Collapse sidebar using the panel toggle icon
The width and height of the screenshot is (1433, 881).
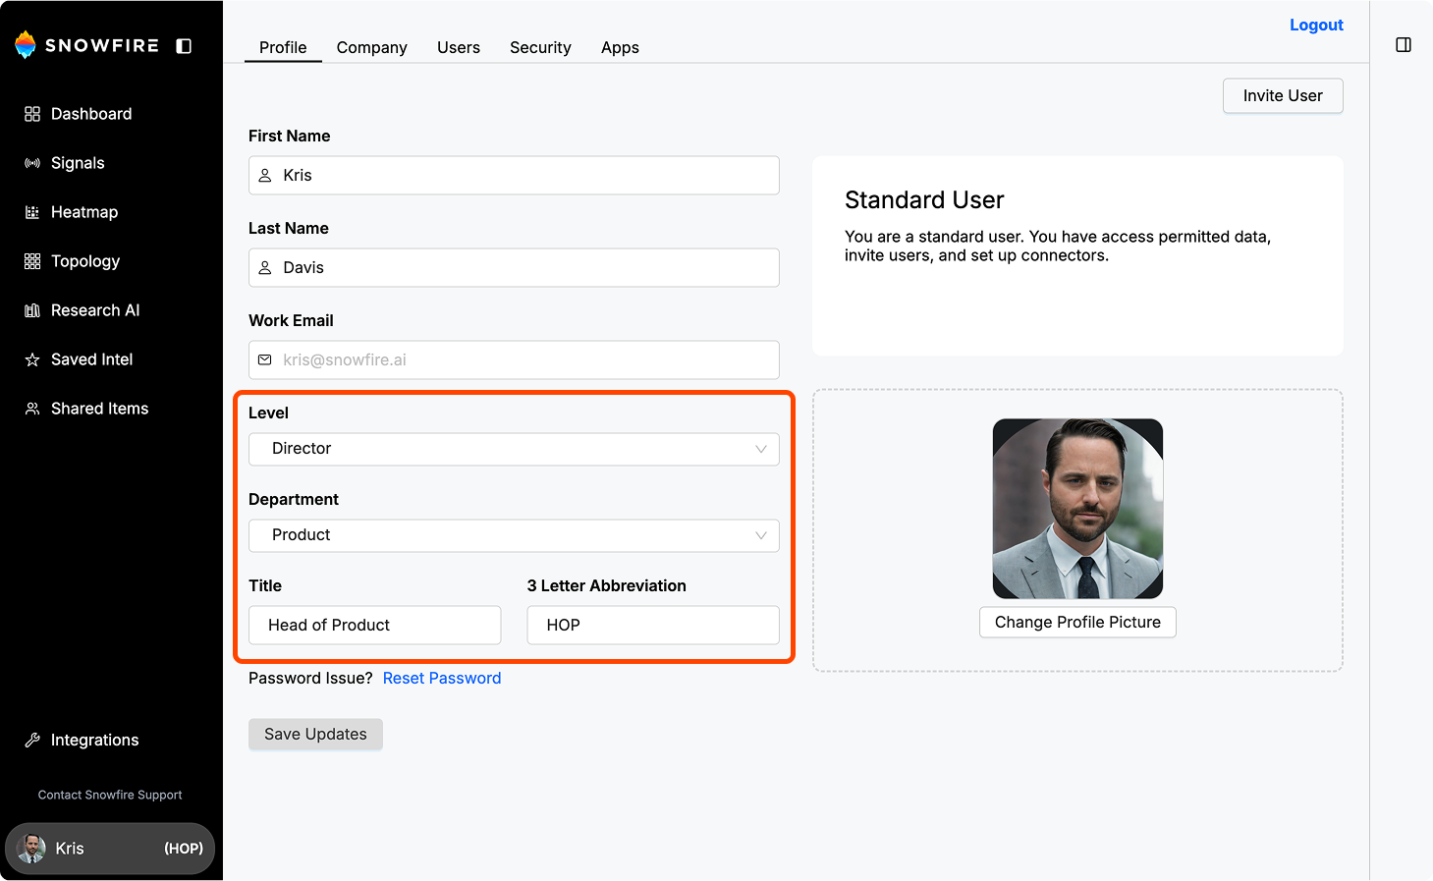184,46
